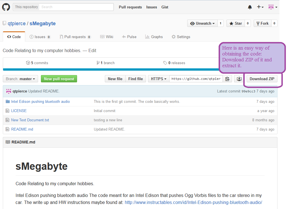This screenshot has height=209, width=287.
Task: Fork the sMegabyte repository
Action: coord(262,24)
